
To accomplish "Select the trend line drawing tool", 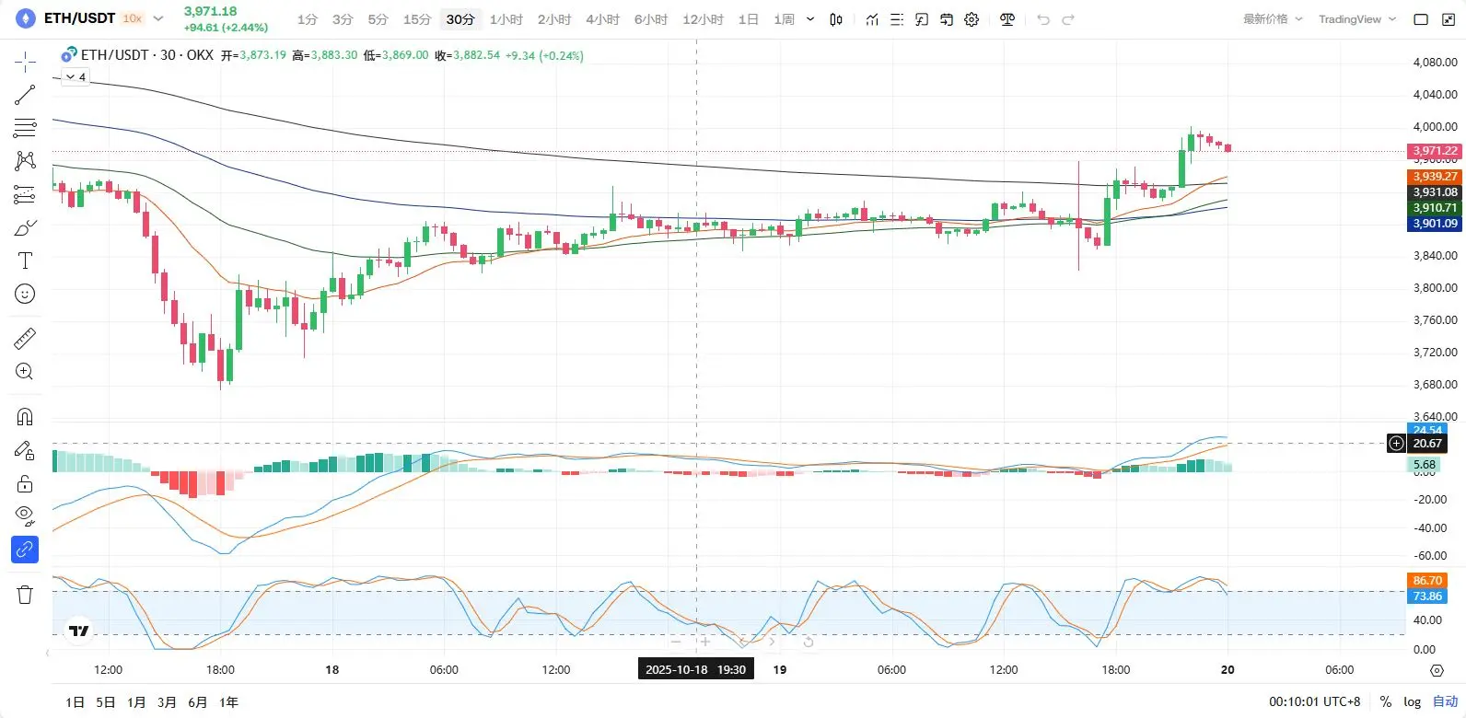I will click(x=25, y=95).
